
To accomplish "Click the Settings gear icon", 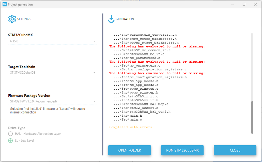I will pyautogui.click(x=12, y=19).
